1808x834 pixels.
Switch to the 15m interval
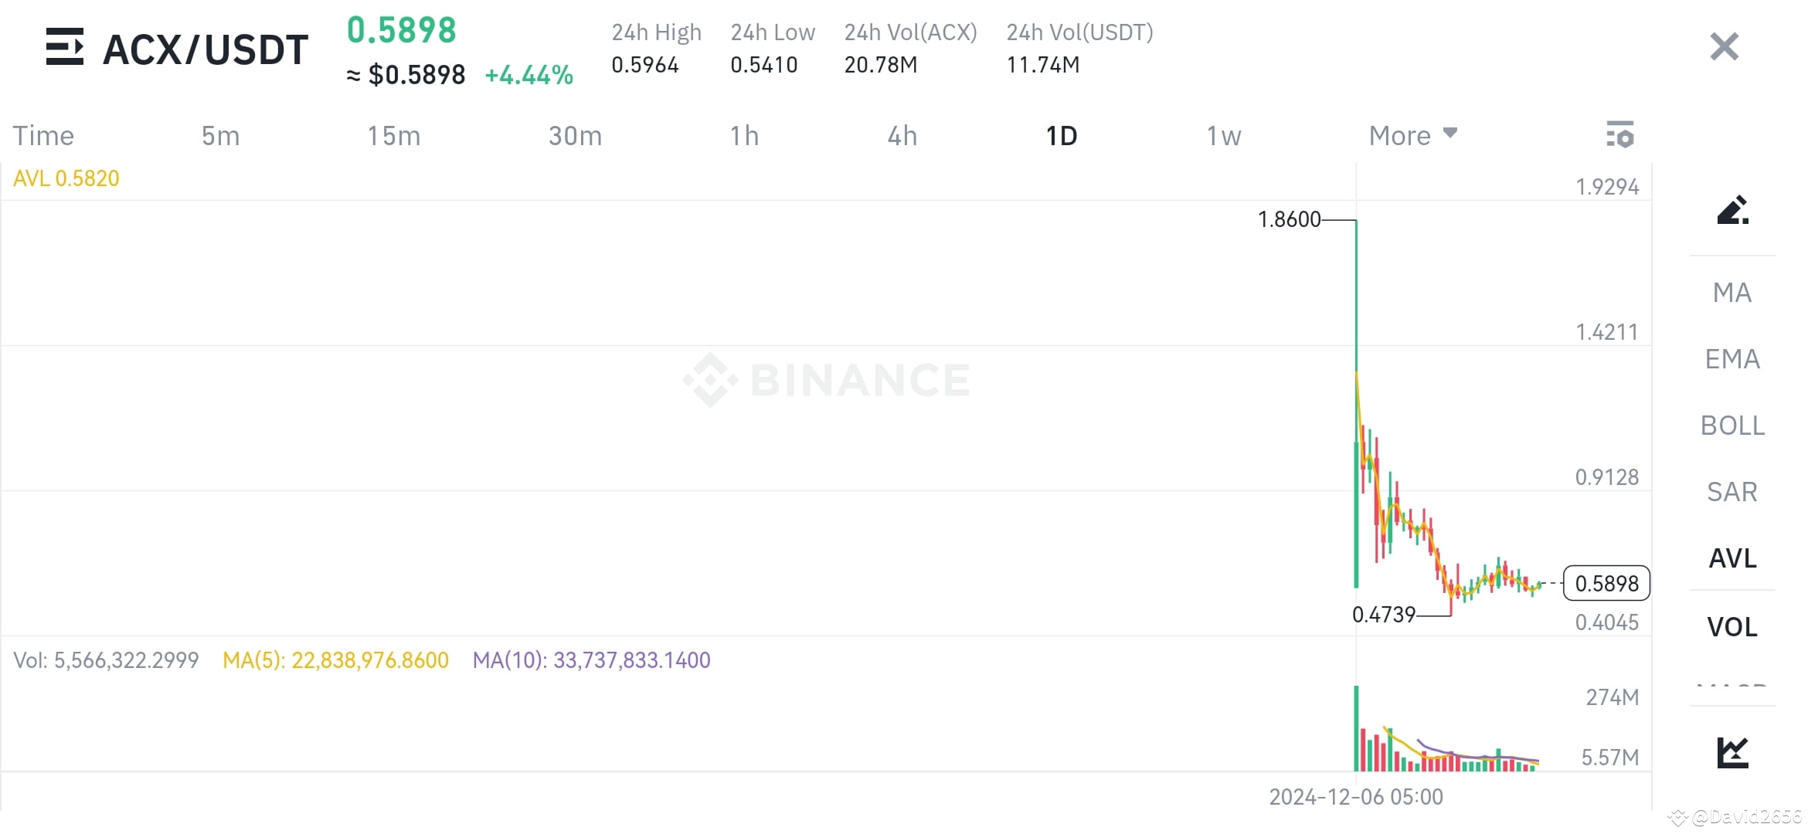click(393, 134)
